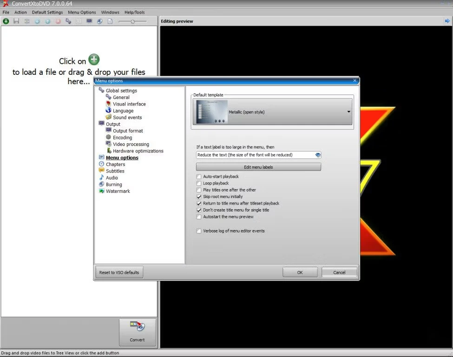Open the Default template dropdown
Screen dimensions: 453x357
click(348, 112)
